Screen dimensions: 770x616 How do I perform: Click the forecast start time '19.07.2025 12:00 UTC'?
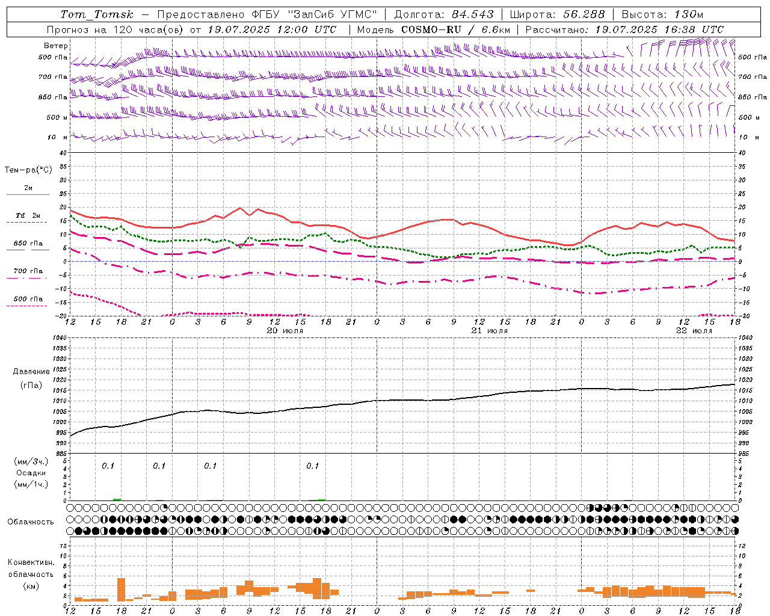[272, 29]
